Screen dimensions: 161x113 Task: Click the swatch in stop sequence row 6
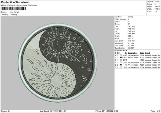pyautogui.click(x=121, y=67)
